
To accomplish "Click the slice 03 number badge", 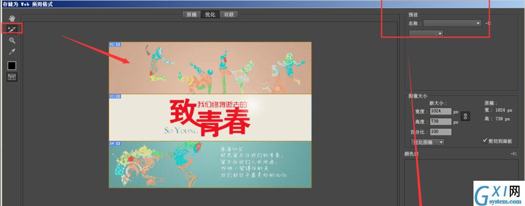I will click(112, 97).
